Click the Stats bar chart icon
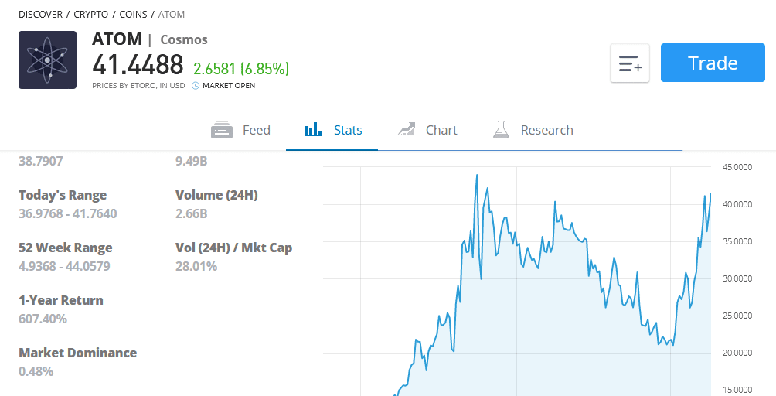This screenshot has height=396, width=776. pos(313,130)
